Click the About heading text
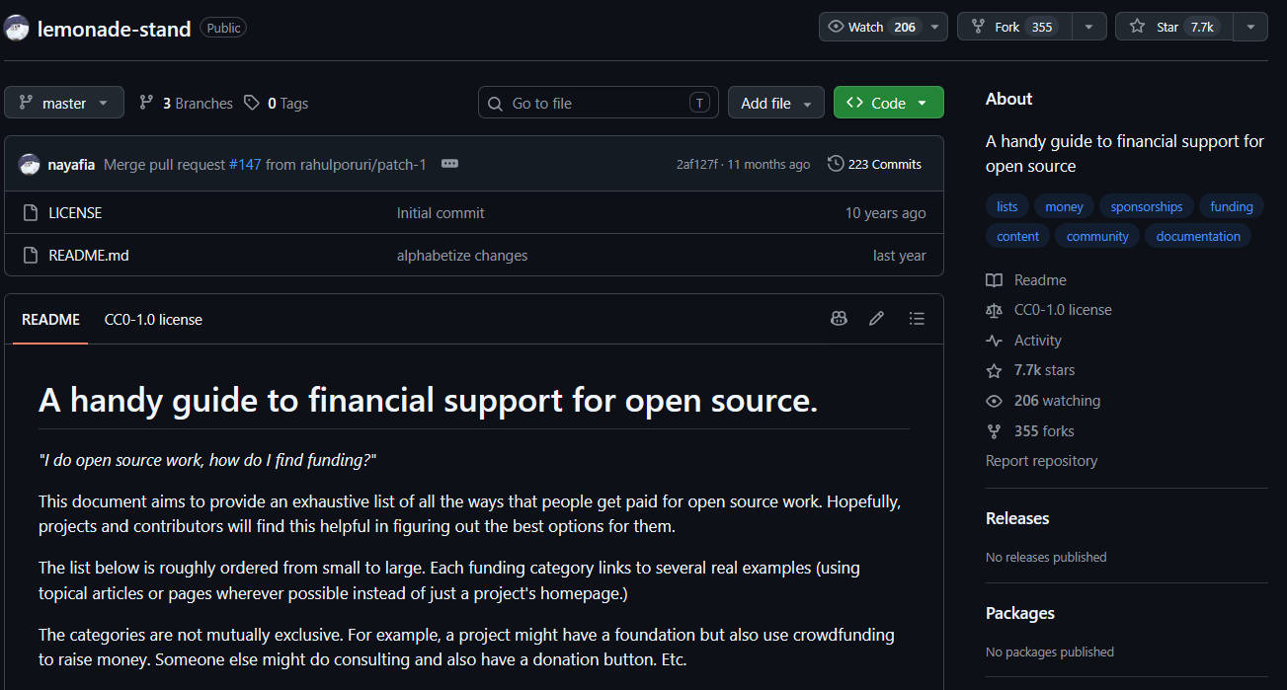Image resolution: width=1287 pixels, height=690 pixels. 1008,99
